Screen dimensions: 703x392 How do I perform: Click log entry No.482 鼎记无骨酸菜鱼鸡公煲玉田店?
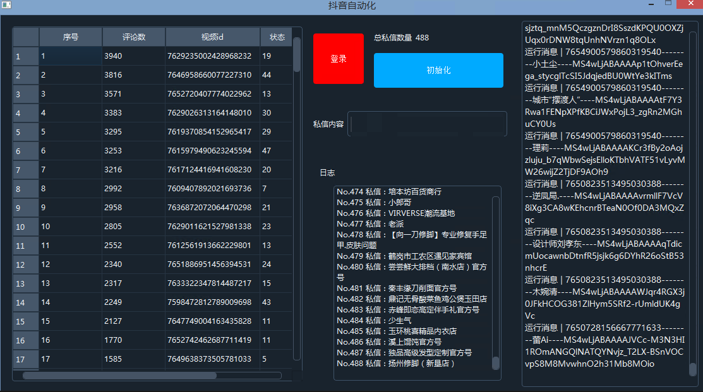pos(412,299)
